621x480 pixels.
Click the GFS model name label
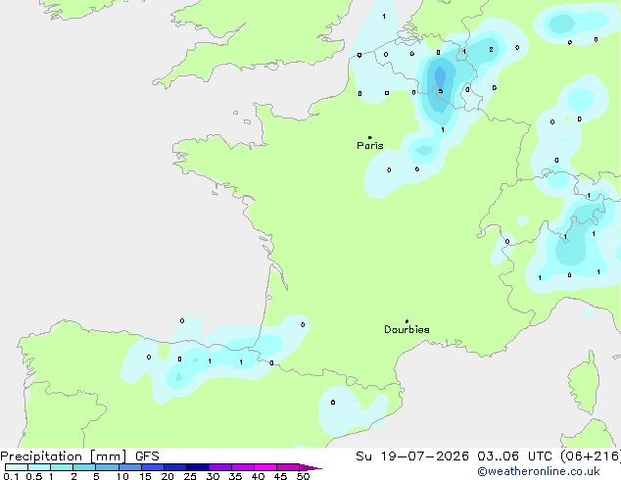147,456
